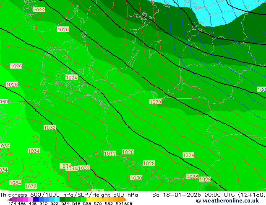Click the 534 legend value

[65, 203]
